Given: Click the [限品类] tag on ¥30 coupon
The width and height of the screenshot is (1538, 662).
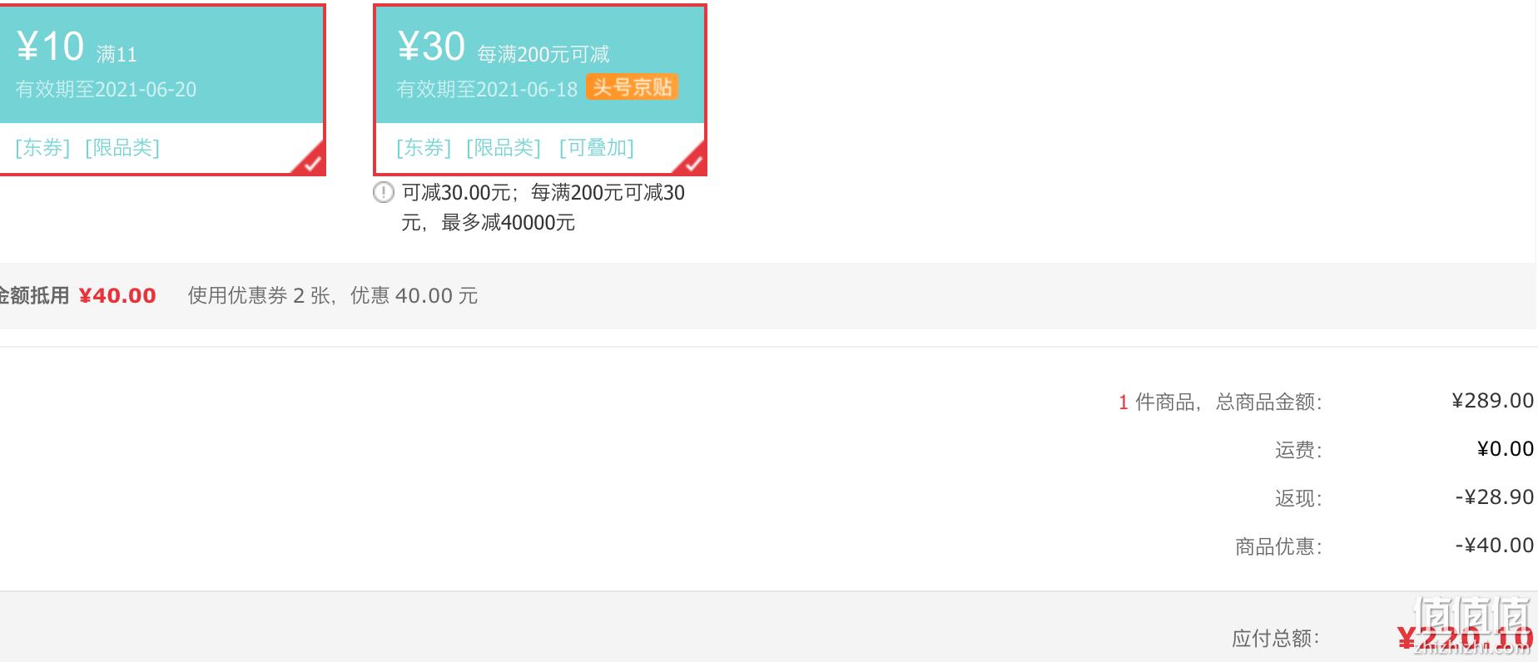Looking at the screenshot, I should click(504, 148).
